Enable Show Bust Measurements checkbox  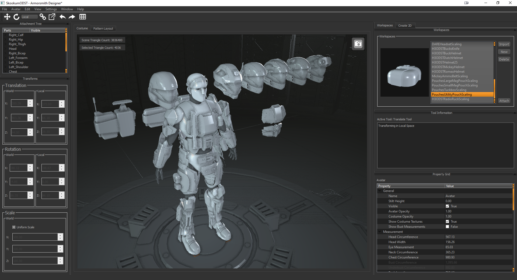pos(447,227)
